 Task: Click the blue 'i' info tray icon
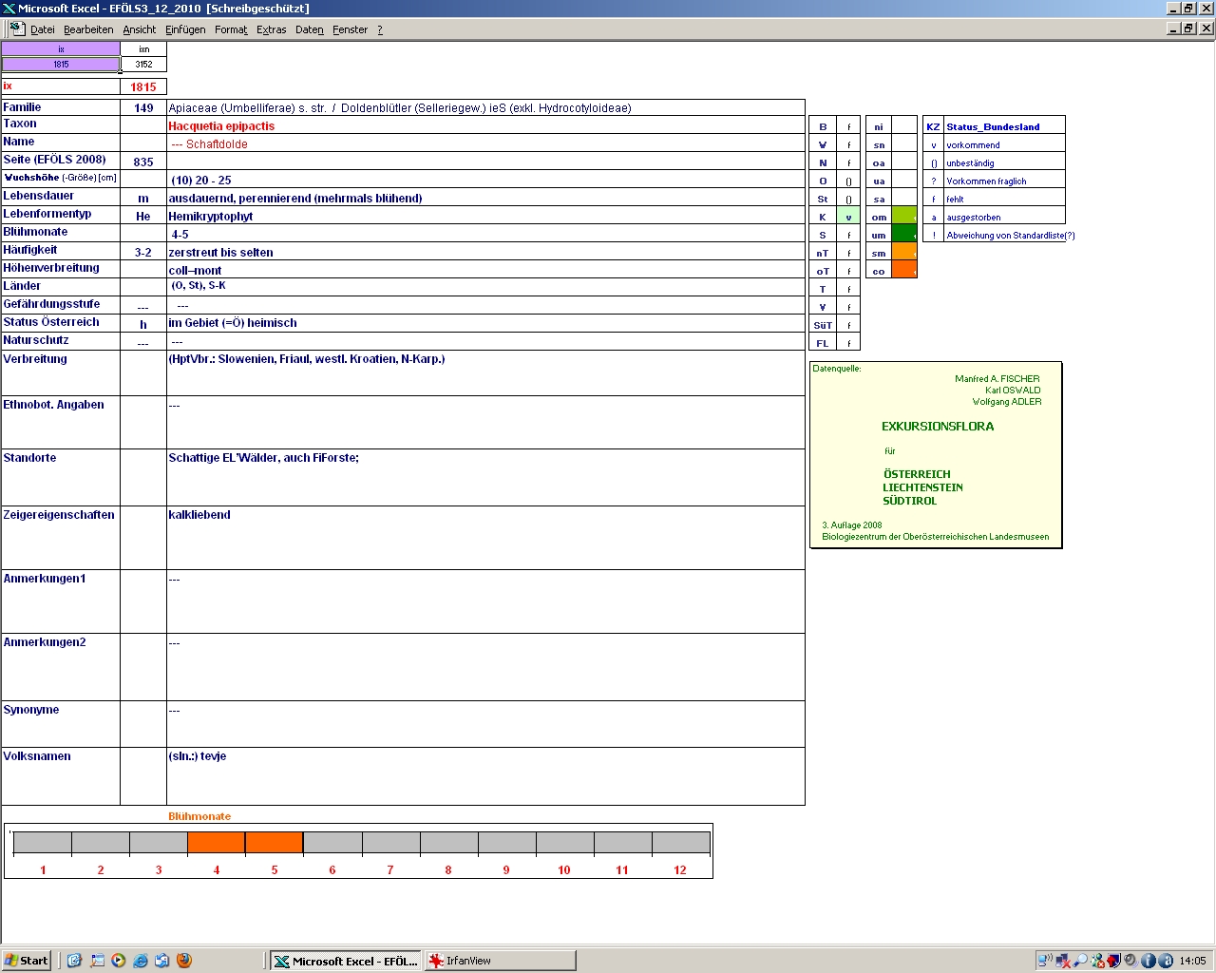1148,961
